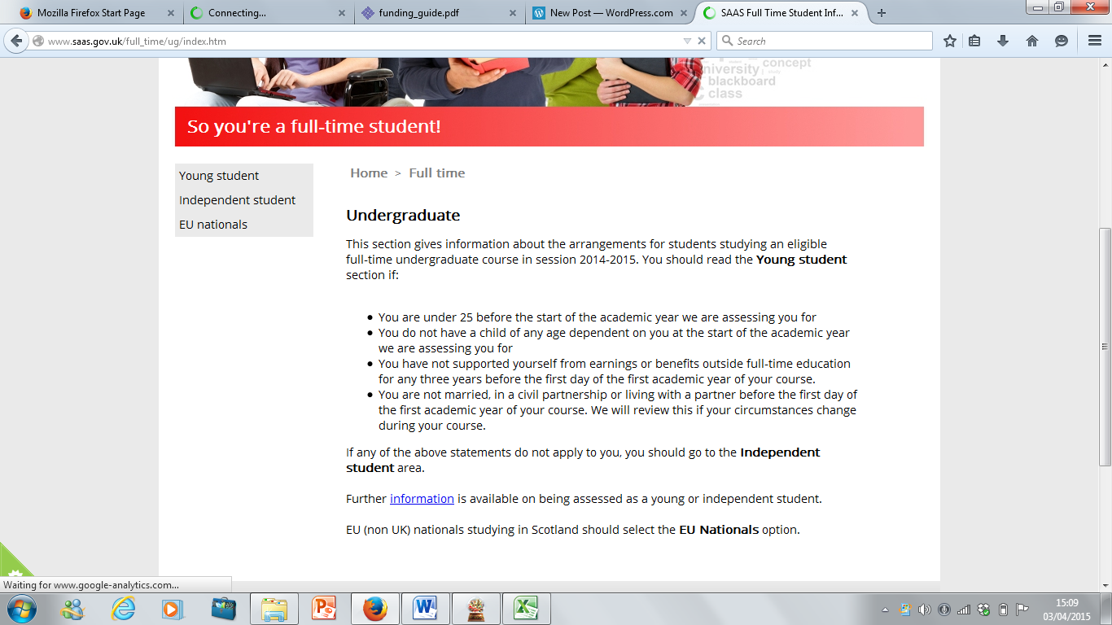Open a new tab with the plus button

882,13
